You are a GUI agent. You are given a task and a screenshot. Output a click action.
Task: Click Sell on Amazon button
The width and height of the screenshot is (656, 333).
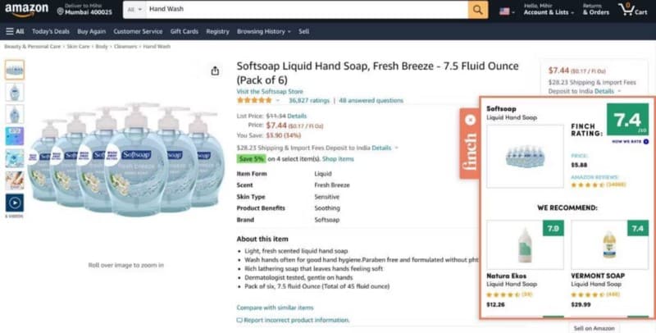[595, 327]
